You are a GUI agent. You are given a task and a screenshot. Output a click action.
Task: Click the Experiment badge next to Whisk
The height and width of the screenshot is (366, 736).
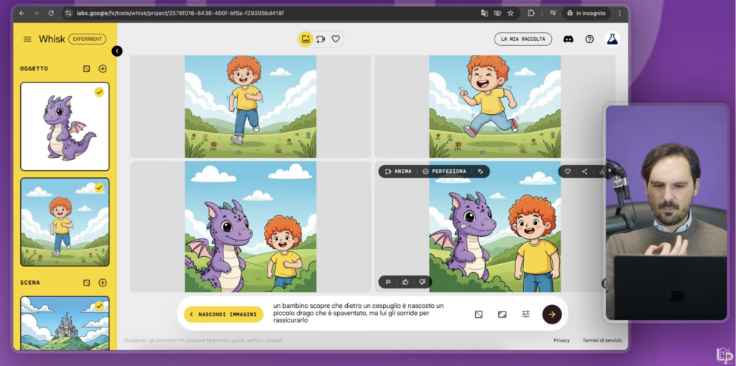click(87, 39)
